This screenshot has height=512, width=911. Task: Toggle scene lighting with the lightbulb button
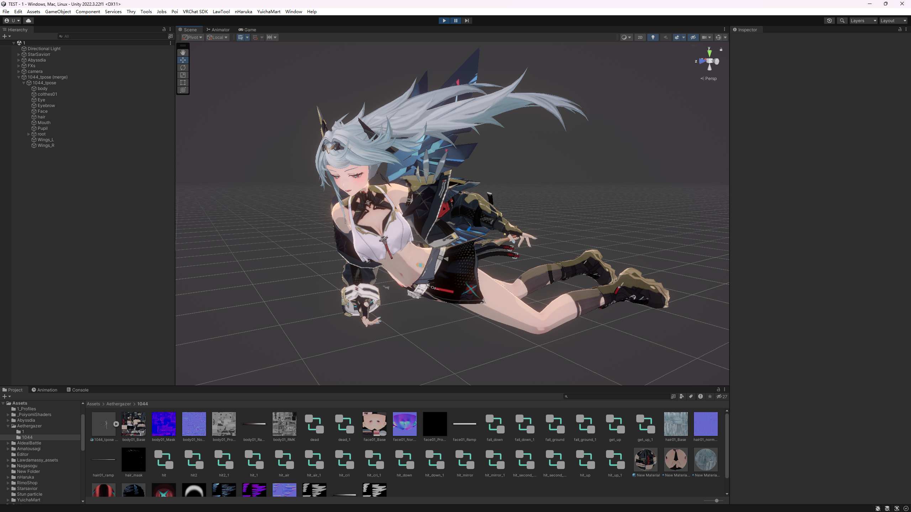(x=653, y=37)
